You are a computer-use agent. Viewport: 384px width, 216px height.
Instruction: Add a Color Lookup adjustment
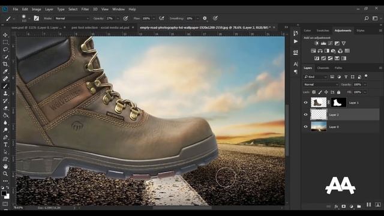coord(347,51)
